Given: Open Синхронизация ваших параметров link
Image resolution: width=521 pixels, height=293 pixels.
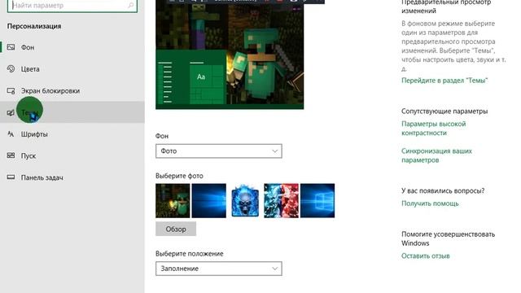Looking at the screenshot, I should 436,155.
